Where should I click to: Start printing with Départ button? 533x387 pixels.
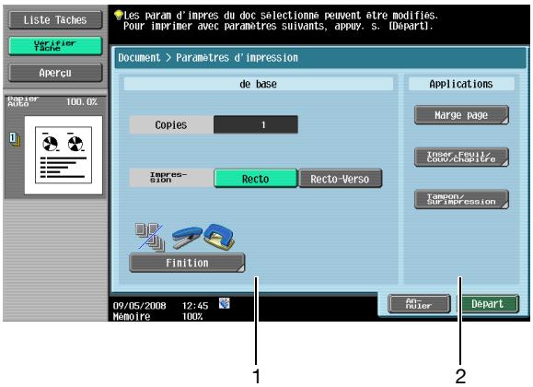488,303
